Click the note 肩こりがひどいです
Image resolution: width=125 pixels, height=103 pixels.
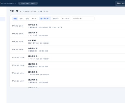point(56,27)
